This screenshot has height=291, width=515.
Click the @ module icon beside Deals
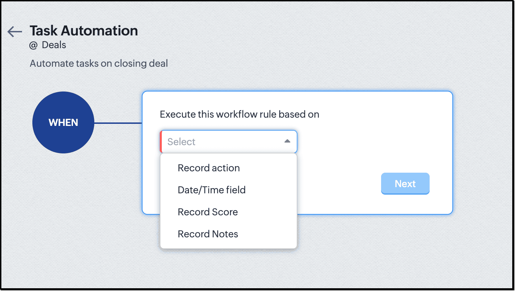click(33, 45)
